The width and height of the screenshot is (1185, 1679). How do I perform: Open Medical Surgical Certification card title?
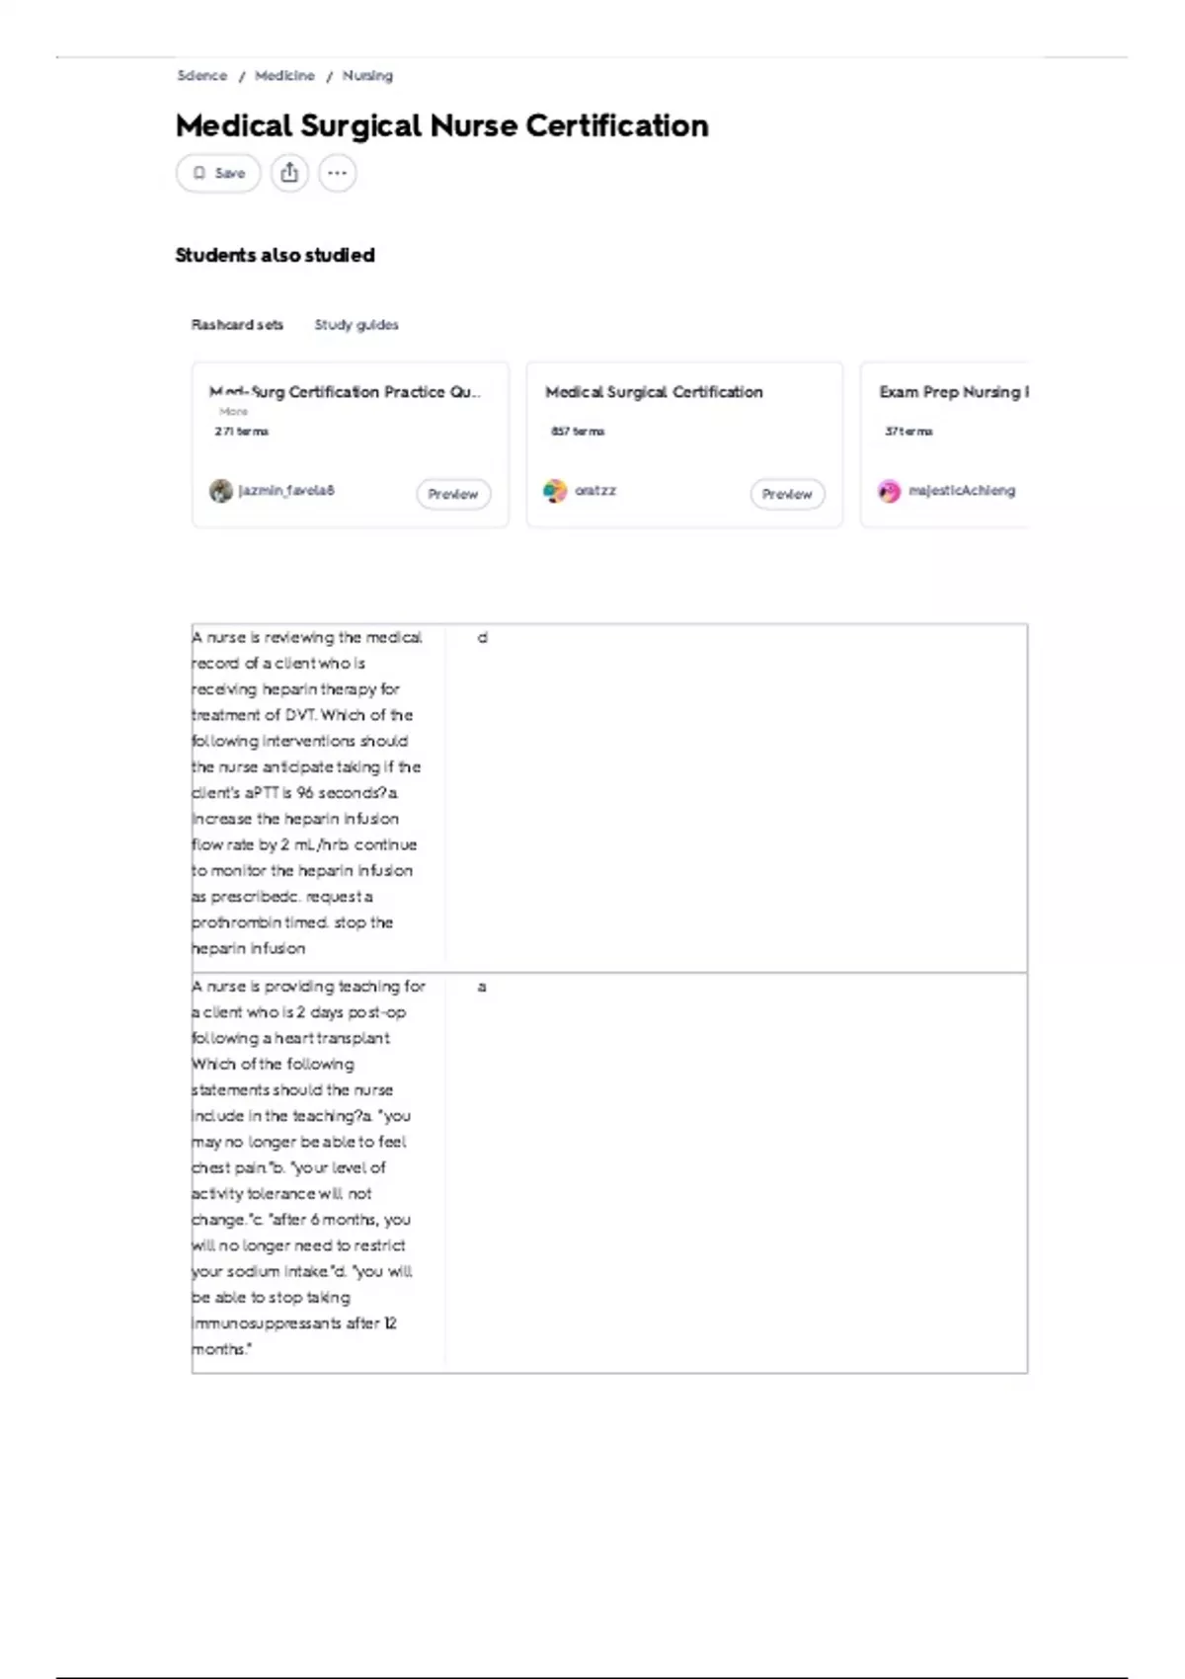654,392
